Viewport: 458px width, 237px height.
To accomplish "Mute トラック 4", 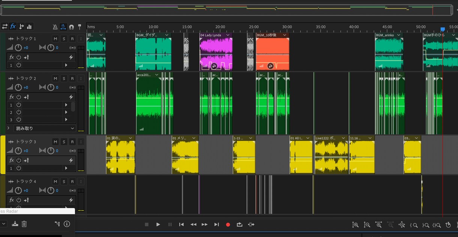I will 56,181.
